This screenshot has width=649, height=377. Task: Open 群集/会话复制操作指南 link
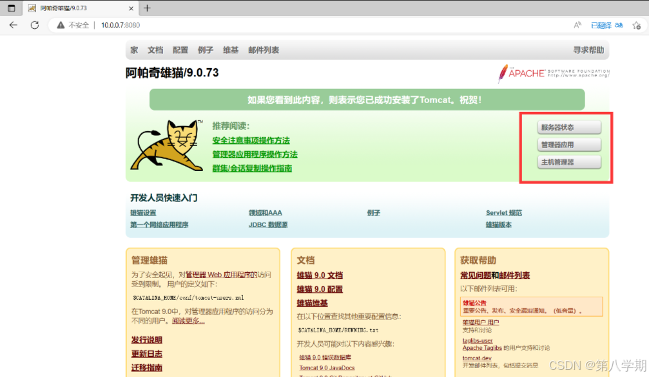(x=252, y=169)
